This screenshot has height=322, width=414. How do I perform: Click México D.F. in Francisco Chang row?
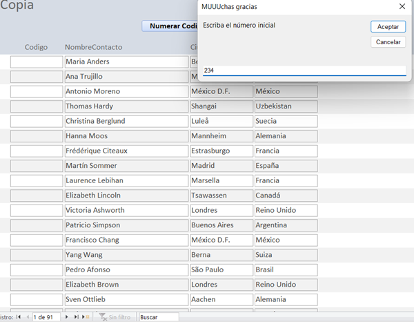coord(221,240)
